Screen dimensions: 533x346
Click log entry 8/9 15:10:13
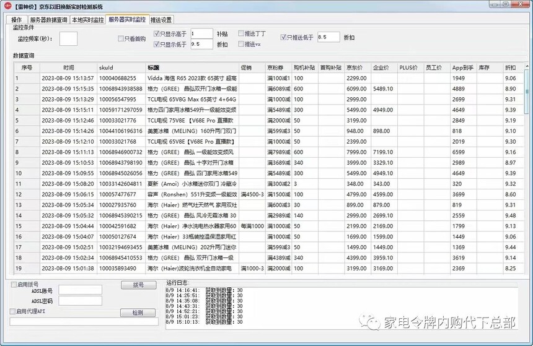pos(204,322)
